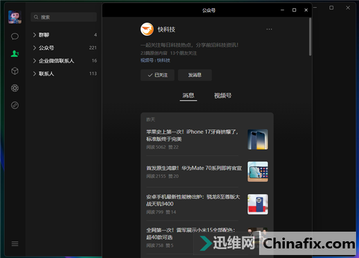Click the 13个朋友关注 text

184,53
